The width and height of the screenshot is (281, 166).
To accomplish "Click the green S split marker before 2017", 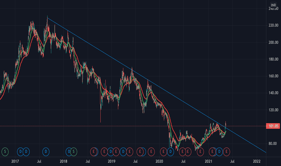I will tap(5, 152).
